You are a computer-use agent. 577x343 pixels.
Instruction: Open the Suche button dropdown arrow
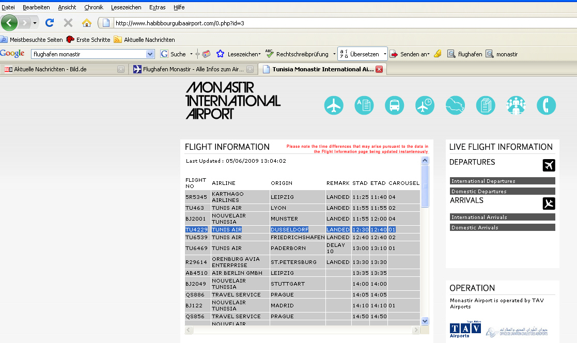191,54
